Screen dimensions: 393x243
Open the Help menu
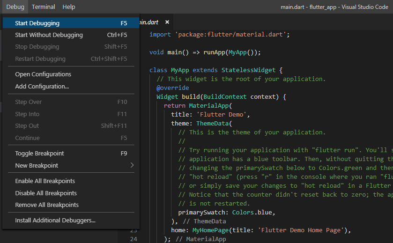click(69, 7)
